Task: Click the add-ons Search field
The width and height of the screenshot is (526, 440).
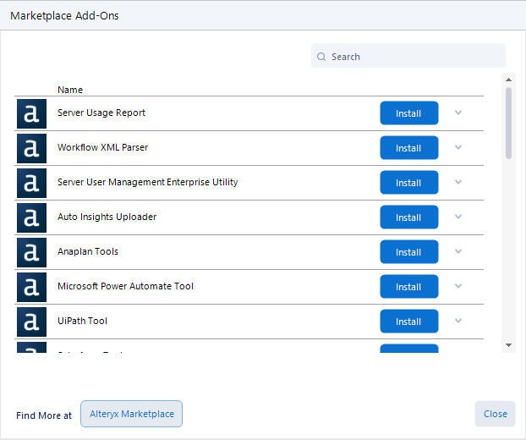Action: click(x=414, y=57)
